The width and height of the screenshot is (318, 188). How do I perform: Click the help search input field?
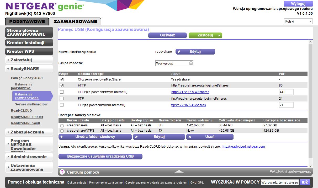280,182
